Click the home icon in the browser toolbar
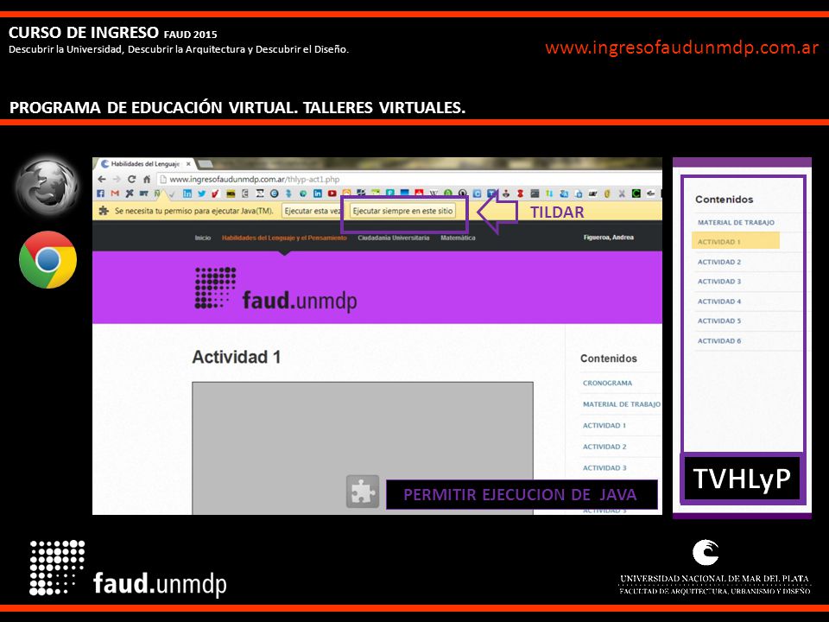The width and height of the screenshot is (829, 622). tap(147, 180)
